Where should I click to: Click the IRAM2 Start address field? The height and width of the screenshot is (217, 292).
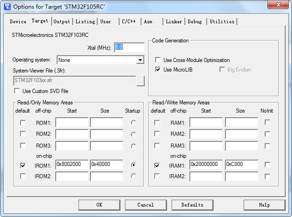[206, 176]
